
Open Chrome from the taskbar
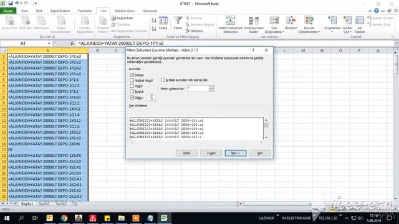point(64,218)
